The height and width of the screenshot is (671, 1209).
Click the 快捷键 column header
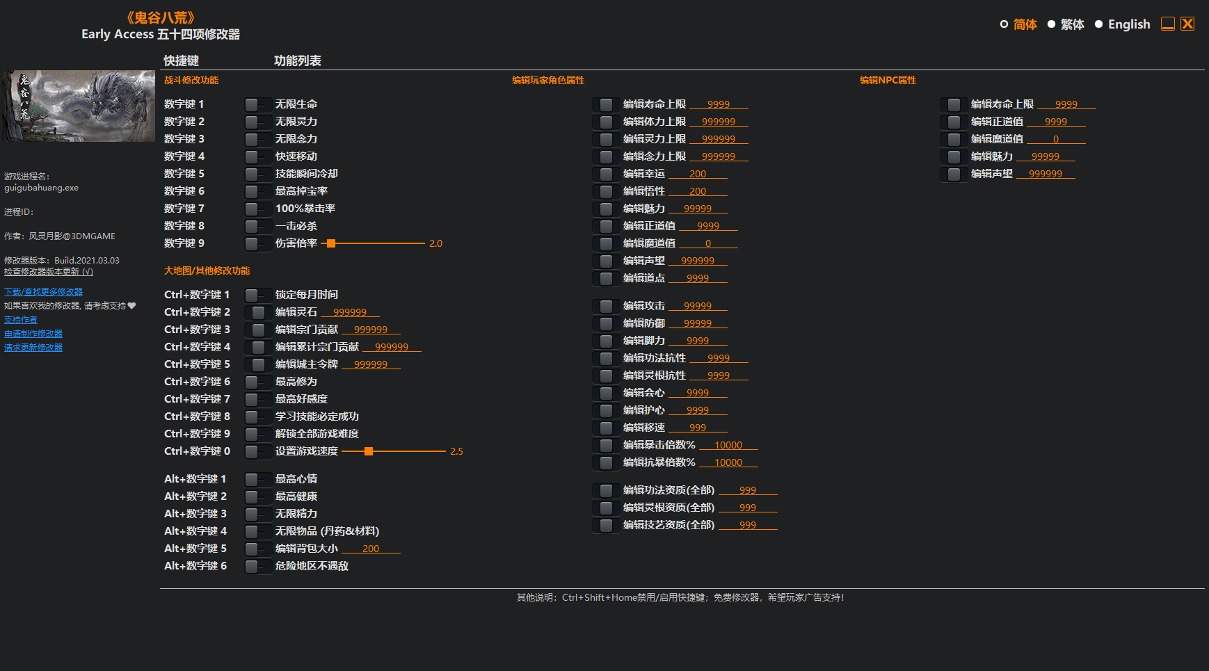coord(181,60)
